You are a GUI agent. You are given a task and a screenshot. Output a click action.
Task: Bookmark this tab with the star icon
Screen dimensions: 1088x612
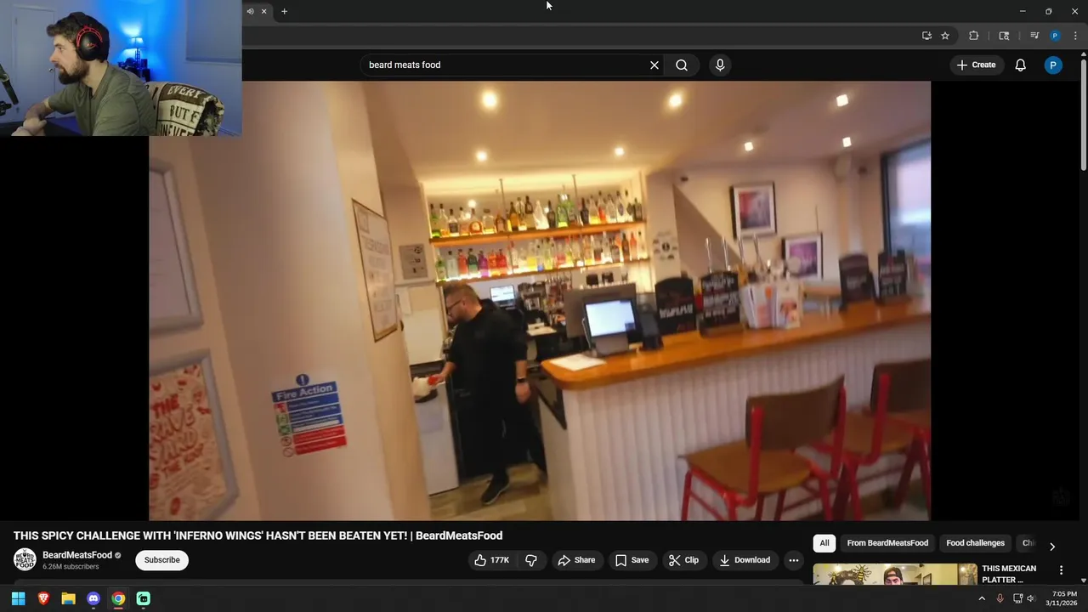tap(944, 36)
